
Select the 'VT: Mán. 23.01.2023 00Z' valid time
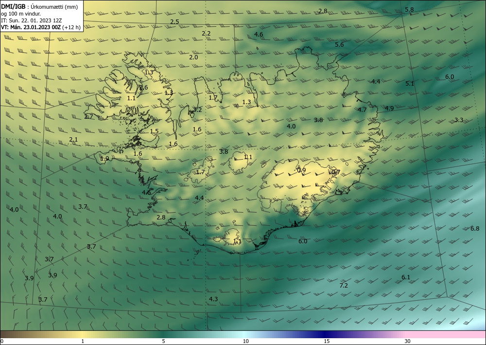click(x=31, y=27)
